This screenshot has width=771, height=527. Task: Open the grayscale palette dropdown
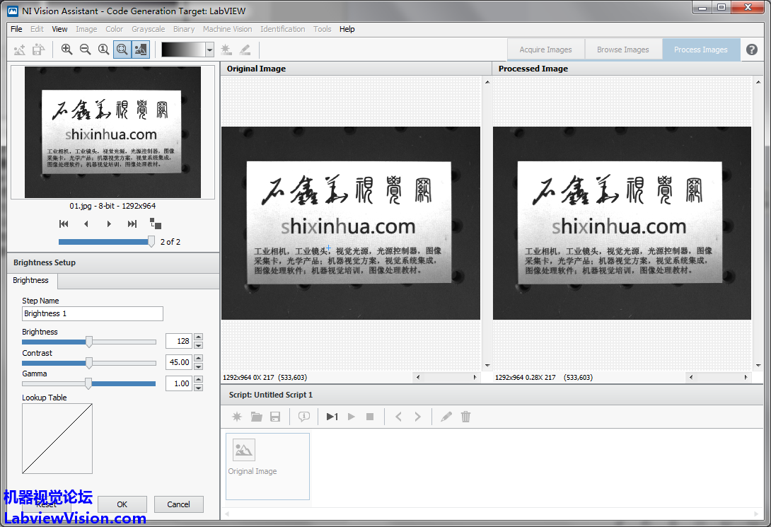209,50
